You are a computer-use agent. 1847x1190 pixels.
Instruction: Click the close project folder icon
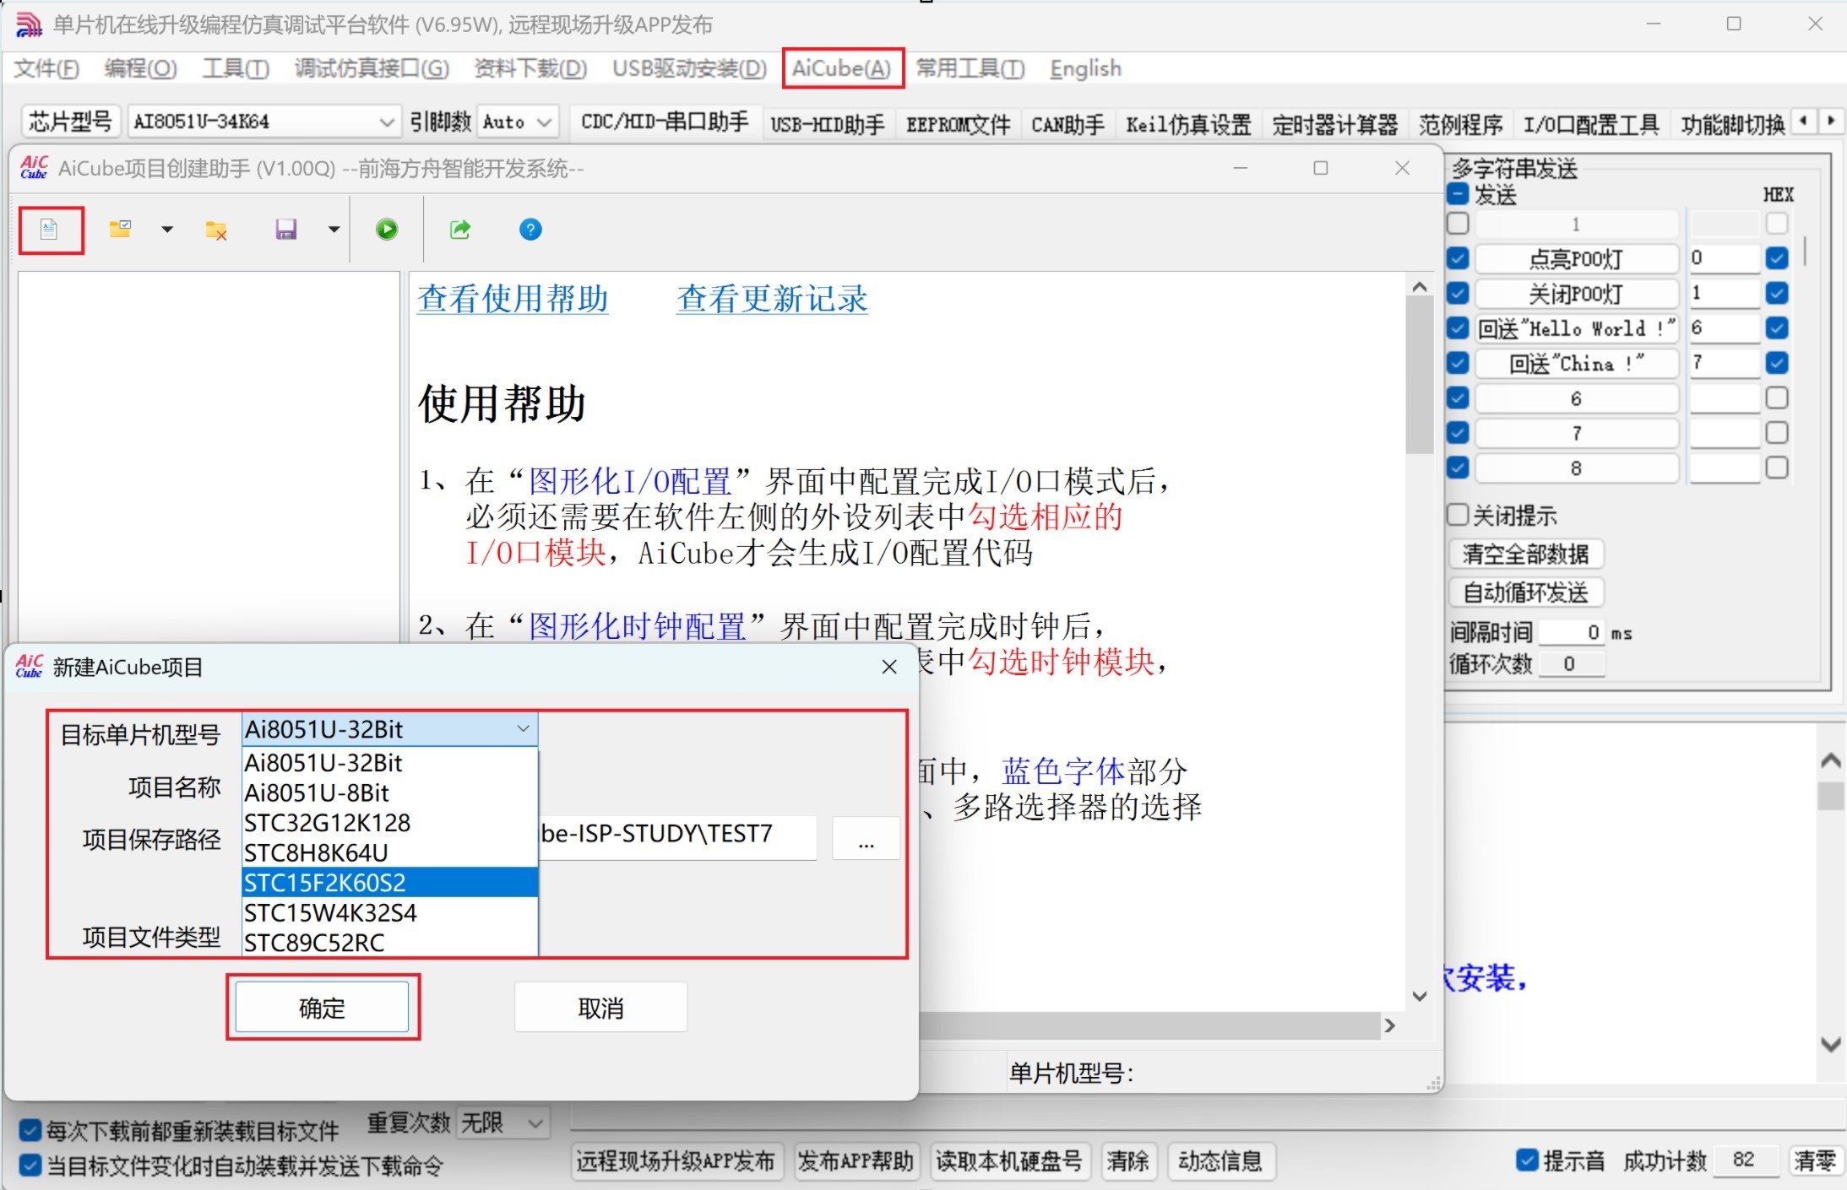click(x=216, y=230)
